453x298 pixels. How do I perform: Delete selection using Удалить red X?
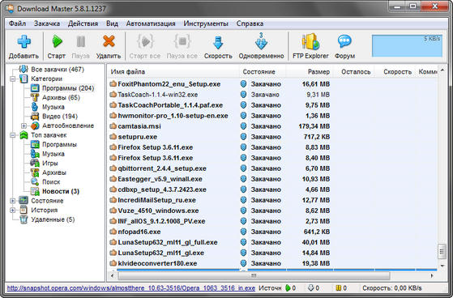[x=109, y=42]
